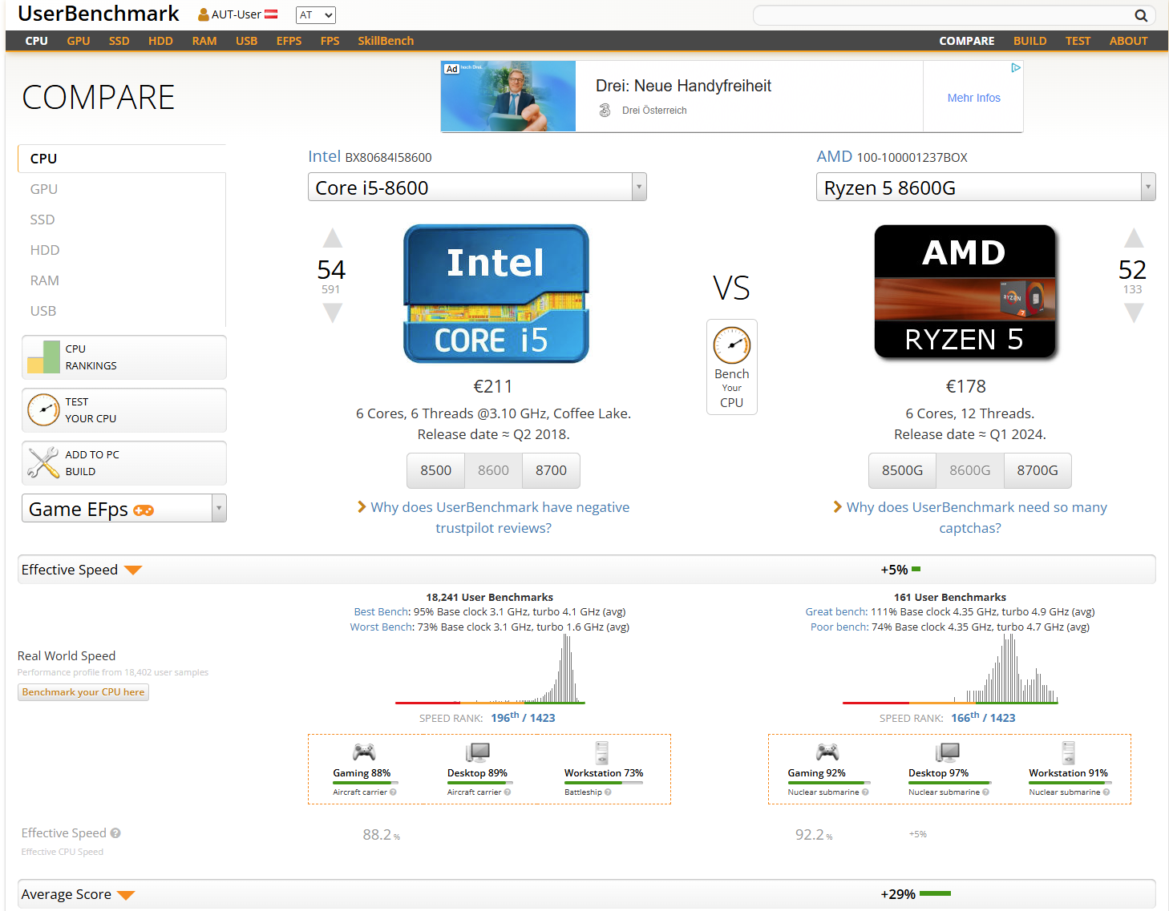
Task: Select the GPU tab in left sidebar
Action: (x=122, y=189)
